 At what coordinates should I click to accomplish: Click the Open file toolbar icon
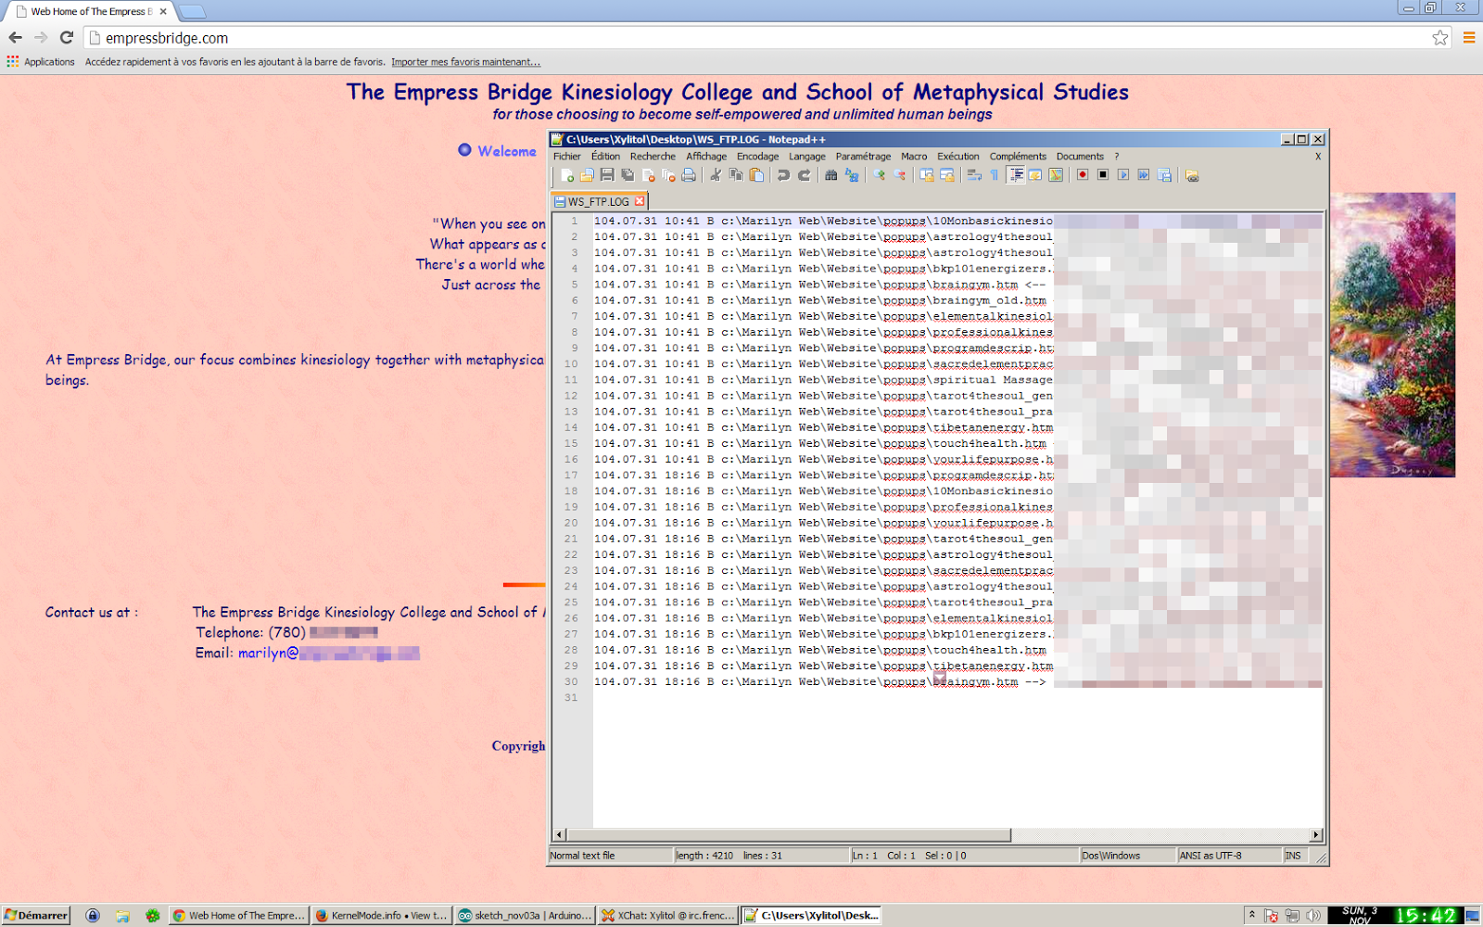point(587,175)
